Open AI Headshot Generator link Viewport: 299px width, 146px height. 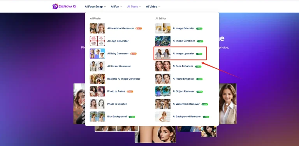click(x=121, y=28)
